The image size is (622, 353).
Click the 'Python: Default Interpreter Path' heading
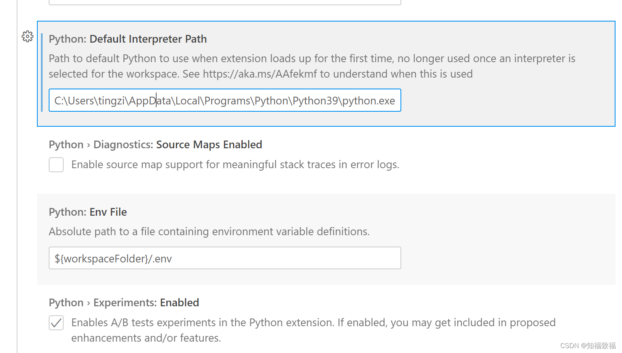128,39
